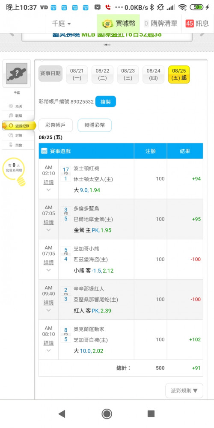Open the 千庭 user dropdown
Screen dimensions: 214x428
click(x=61, y=24)
